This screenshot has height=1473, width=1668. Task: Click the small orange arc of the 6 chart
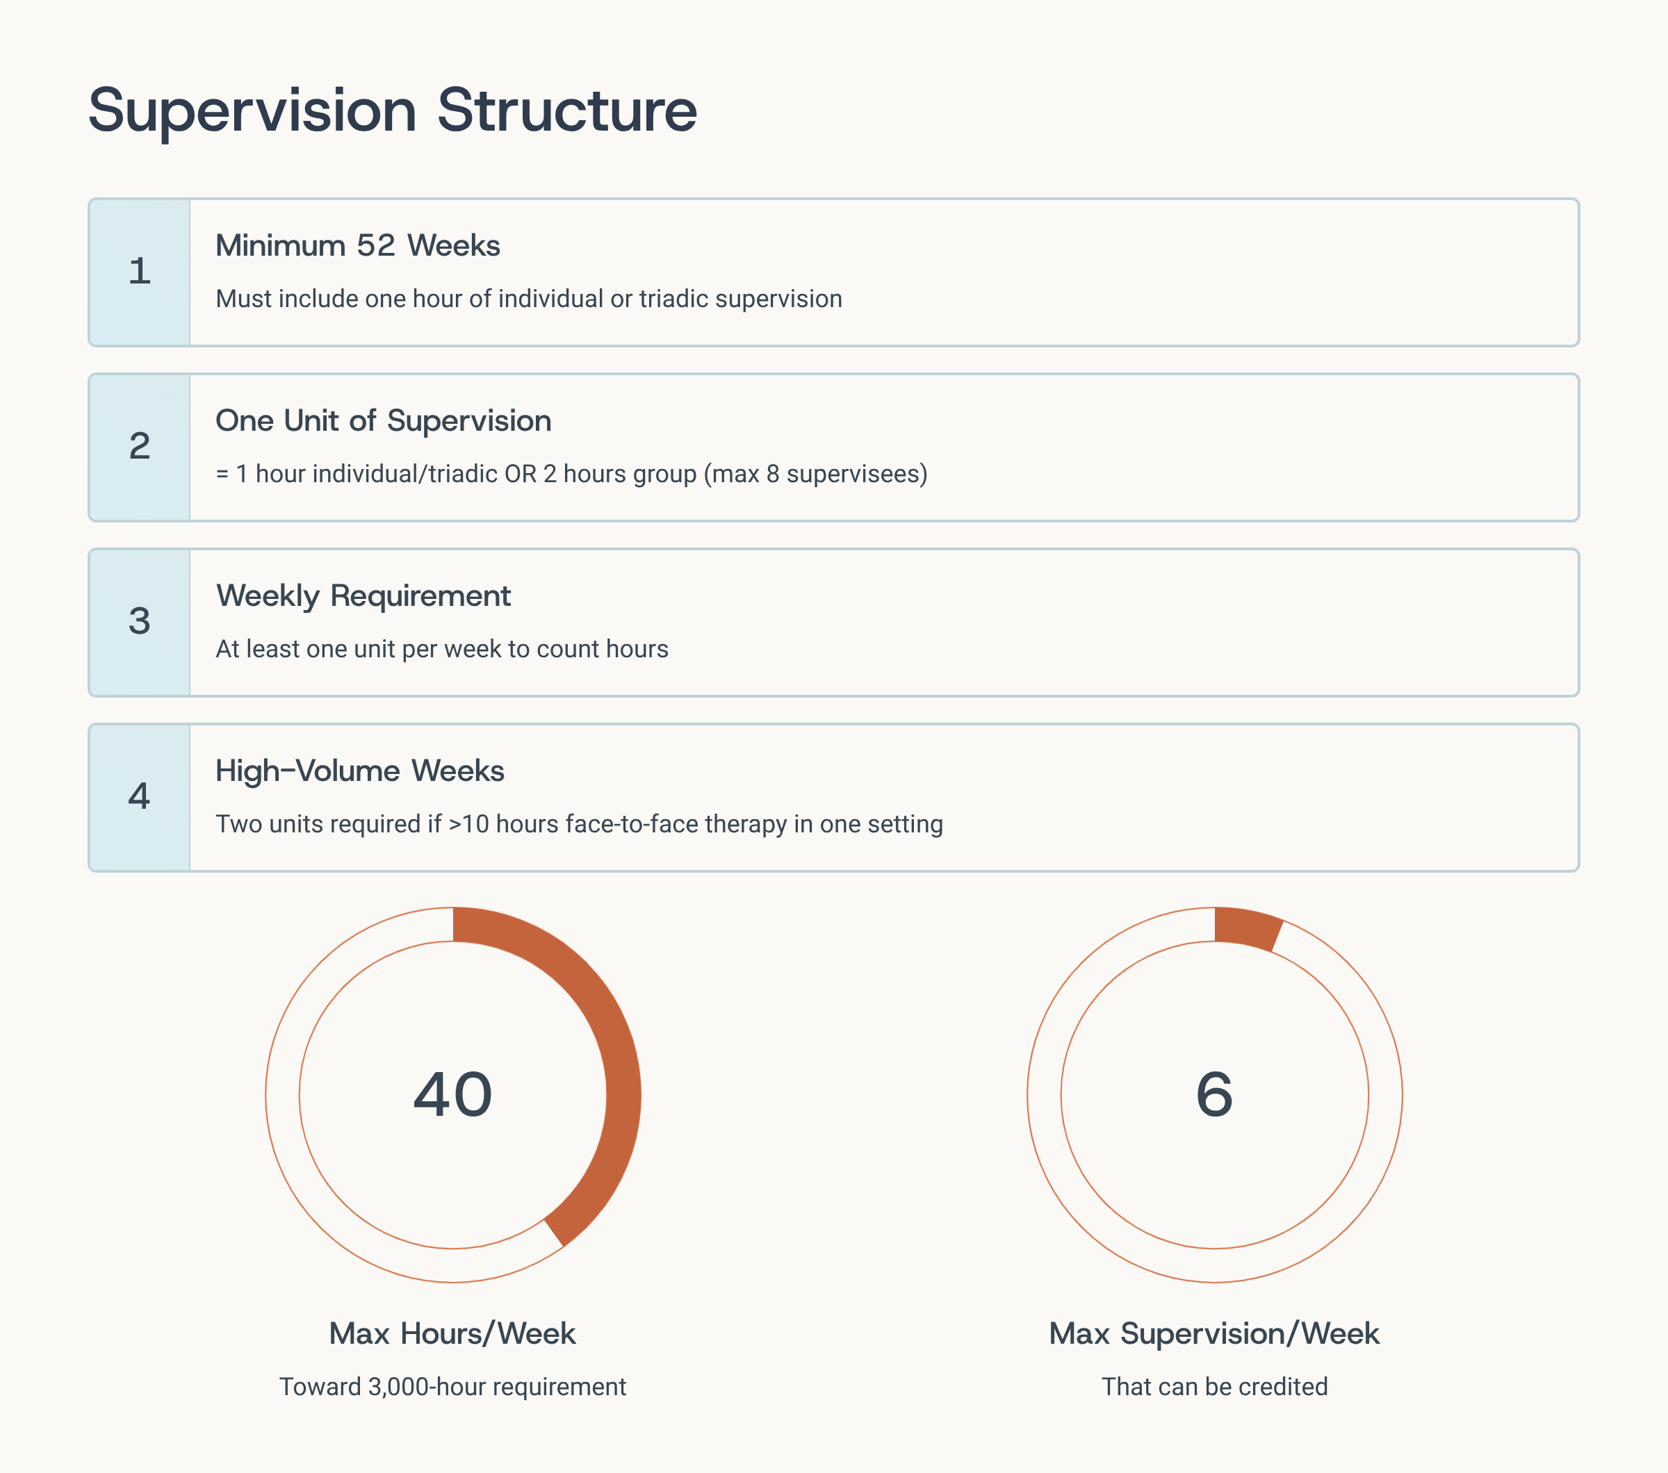click(1247, 928)
